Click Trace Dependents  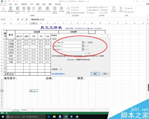[x=92, y=10]
